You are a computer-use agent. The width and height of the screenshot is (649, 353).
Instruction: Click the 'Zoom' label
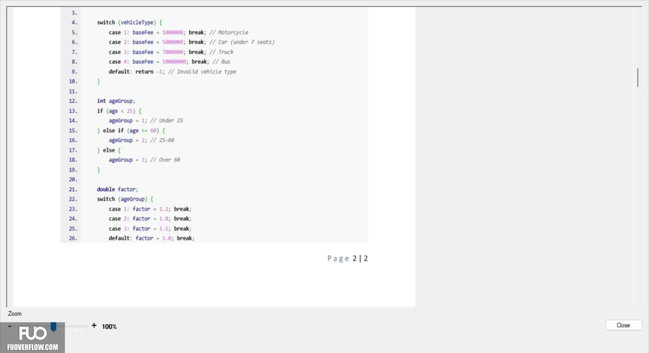tap(15, 313)
